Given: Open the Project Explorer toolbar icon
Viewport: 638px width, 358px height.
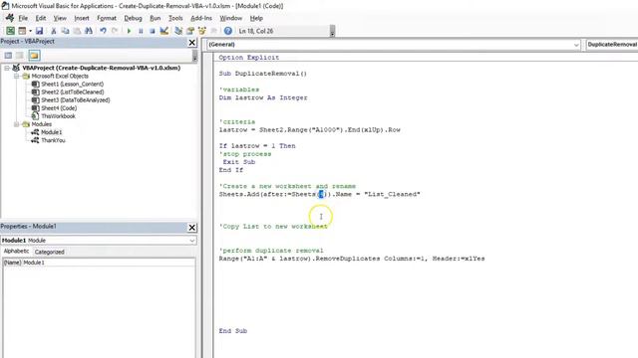Looking at the screenshot, I should coord(178,31).
